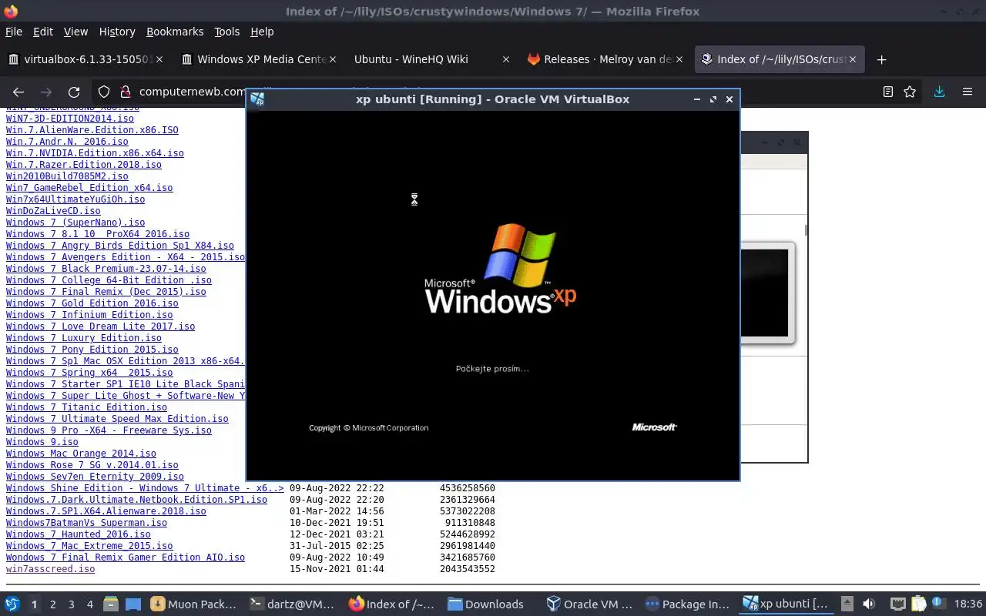
Task: Click show desktop taskbar icon
Action: click(132, 604)
